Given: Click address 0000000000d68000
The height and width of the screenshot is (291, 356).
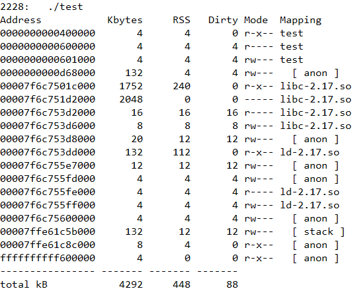Looking at the screenshot, I should (48, 73).
